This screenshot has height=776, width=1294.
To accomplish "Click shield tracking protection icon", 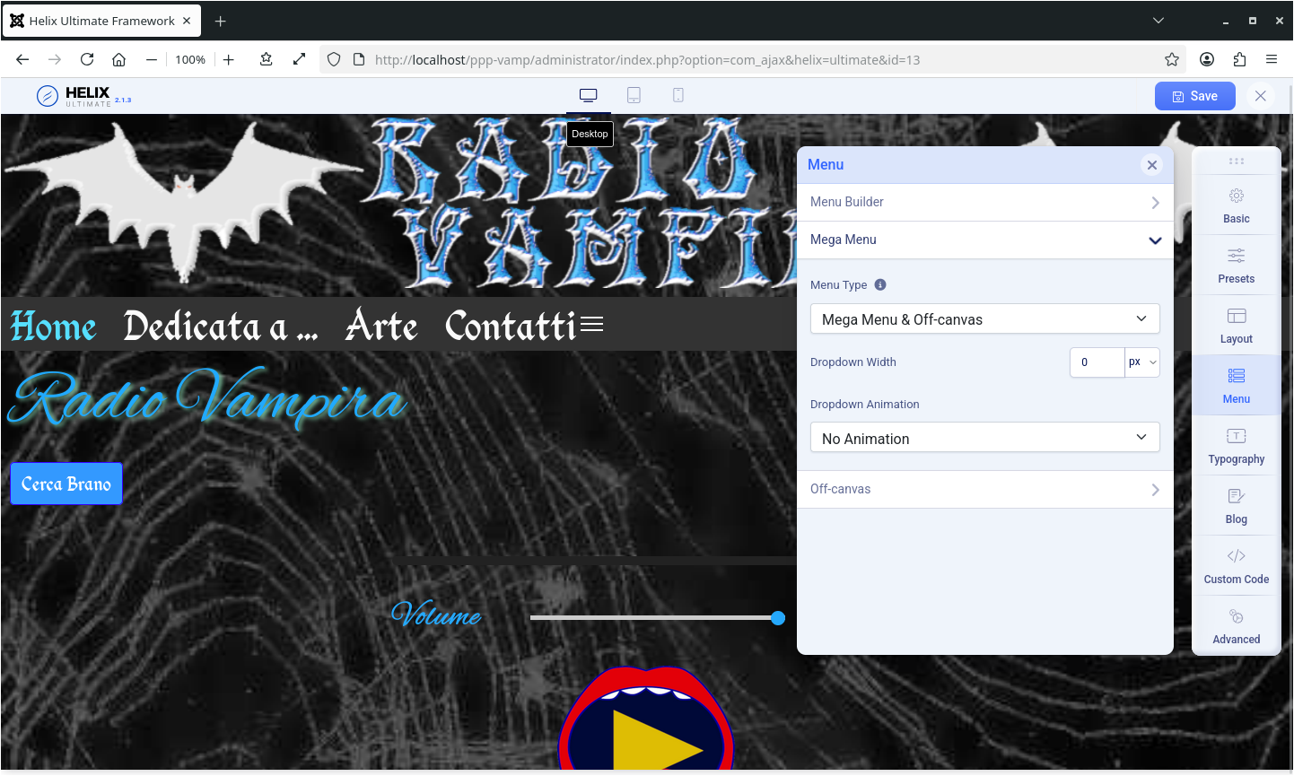I will coord(334,59).
